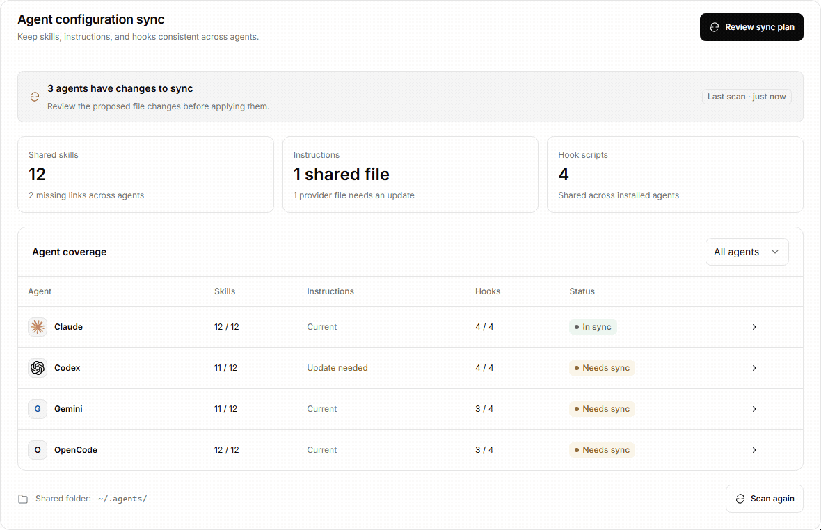Expand the Codex row chevron
The image size is (821, 530).
754,368
